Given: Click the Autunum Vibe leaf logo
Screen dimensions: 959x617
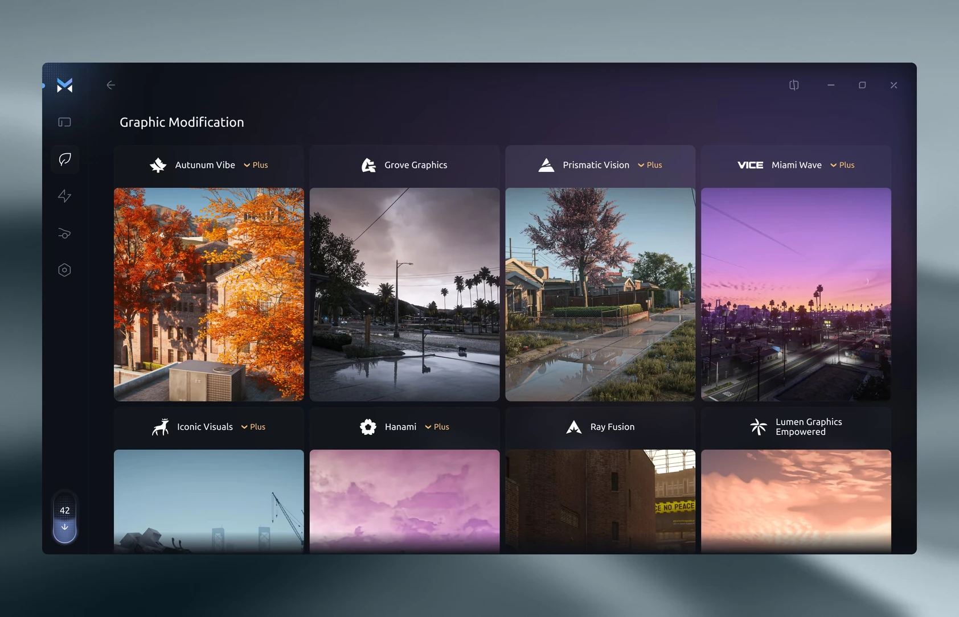Looking at the screenshot, I should pos(158,165).
